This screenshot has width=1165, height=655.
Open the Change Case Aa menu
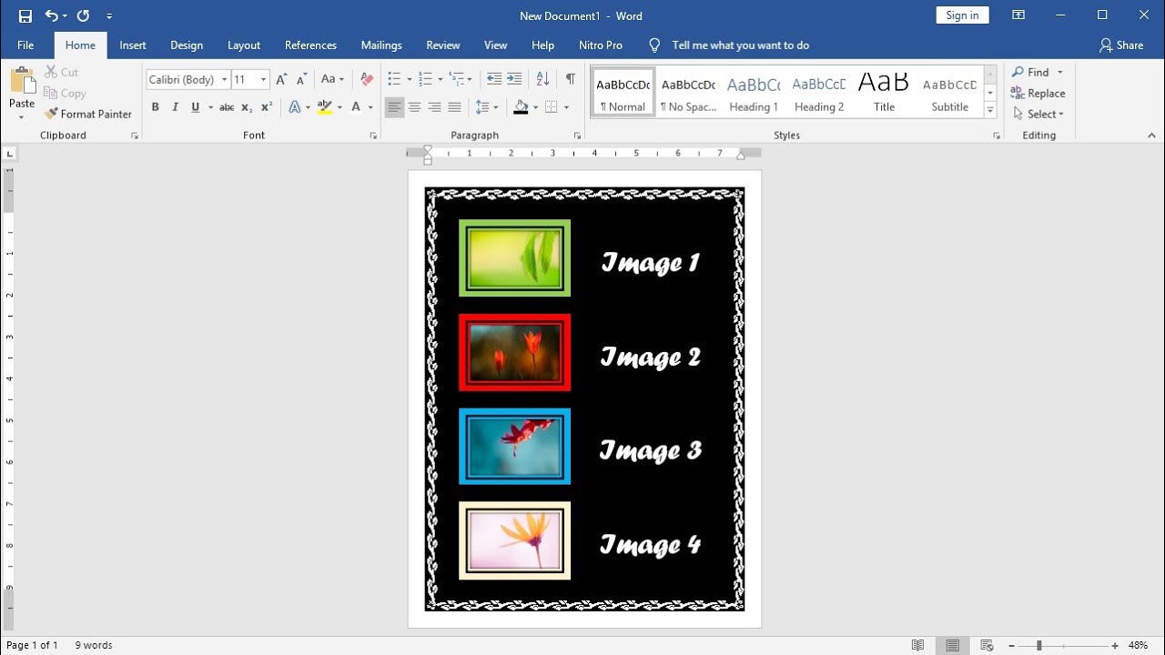332,79
